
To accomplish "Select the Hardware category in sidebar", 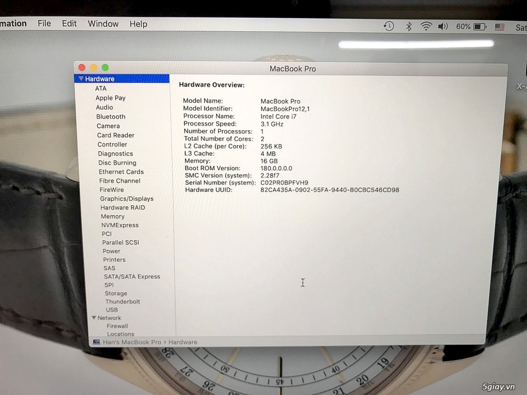I will tap(121, 79).
